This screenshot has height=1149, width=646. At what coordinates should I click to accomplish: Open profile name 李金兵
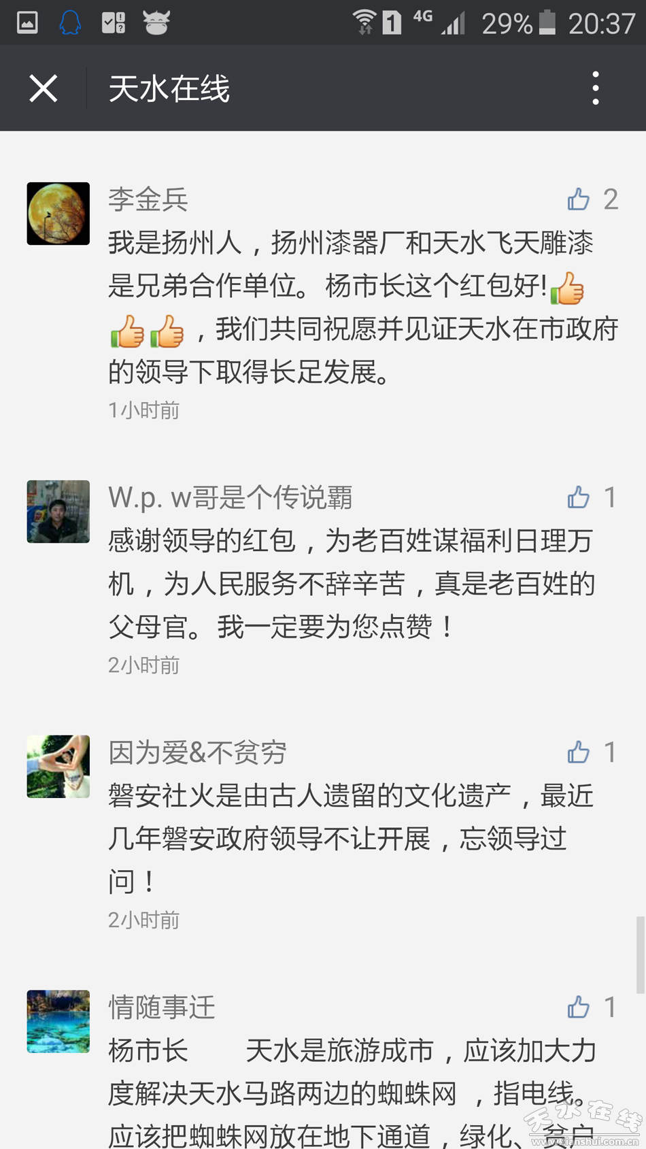(x=148, y=199)
